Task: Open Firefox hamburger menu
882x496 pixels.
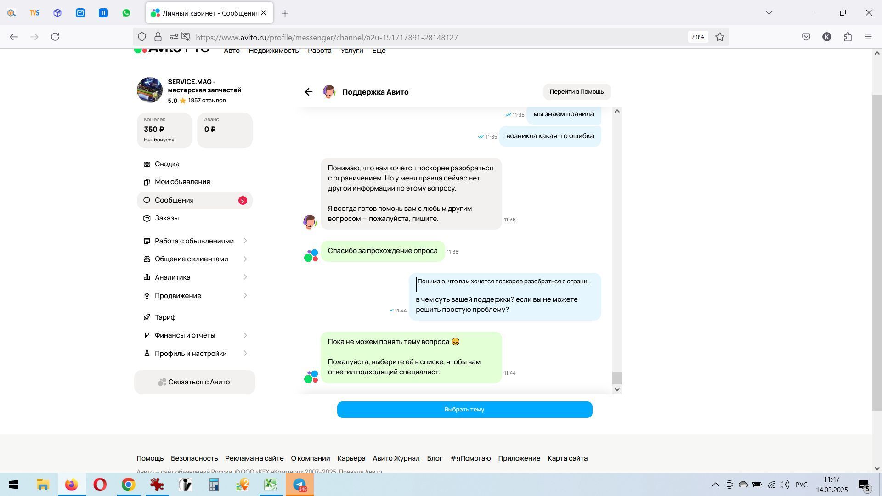Action: tap(868, 37)
